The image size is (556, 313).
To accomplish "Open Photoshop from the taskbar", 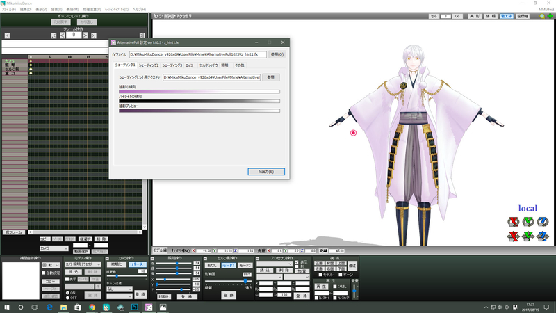I will pyautogui.click(x=134, y=307).
